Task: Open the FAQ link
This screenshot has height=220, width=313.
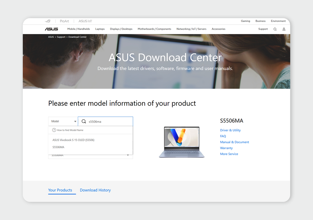Action: tap(223, 136)
